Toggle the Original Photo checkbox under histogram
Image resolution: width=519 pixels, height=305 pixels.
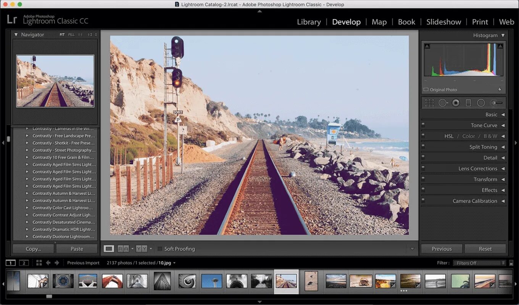pos(426,89)
